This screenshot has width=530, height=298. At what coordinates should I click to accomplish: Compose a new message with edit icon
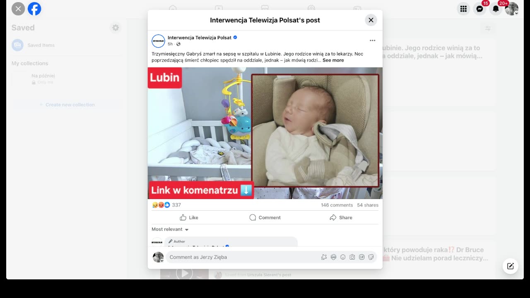click(511, 266)
